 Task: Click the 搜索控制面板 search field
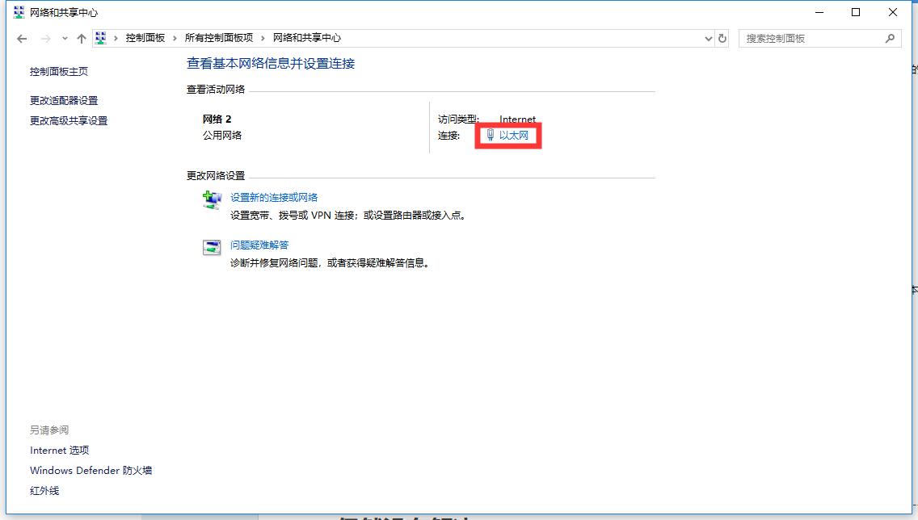pos(808,38)
